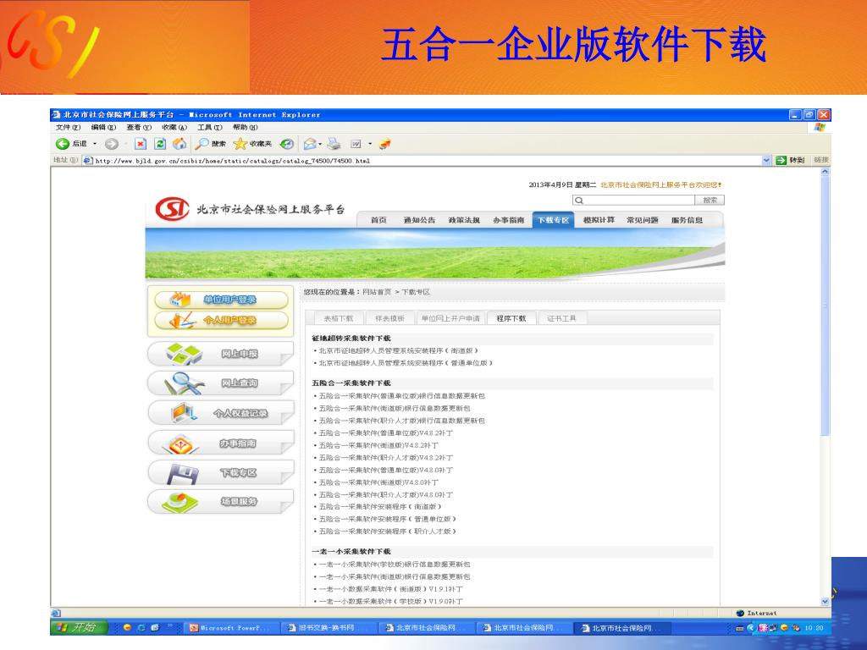This screenshot has width=867, height=650.
Task: Open 五险合一采集软件(普通单位版)V4.8.2补丁 link
Action: click(386, 433)
